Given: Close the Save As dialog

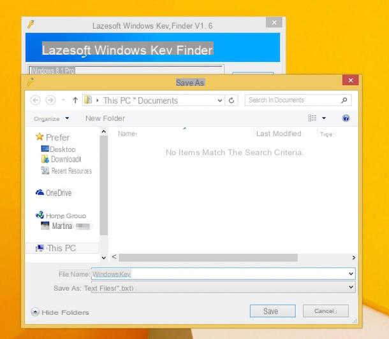Looking at the screenshot, I should click(x=350, y=80).
